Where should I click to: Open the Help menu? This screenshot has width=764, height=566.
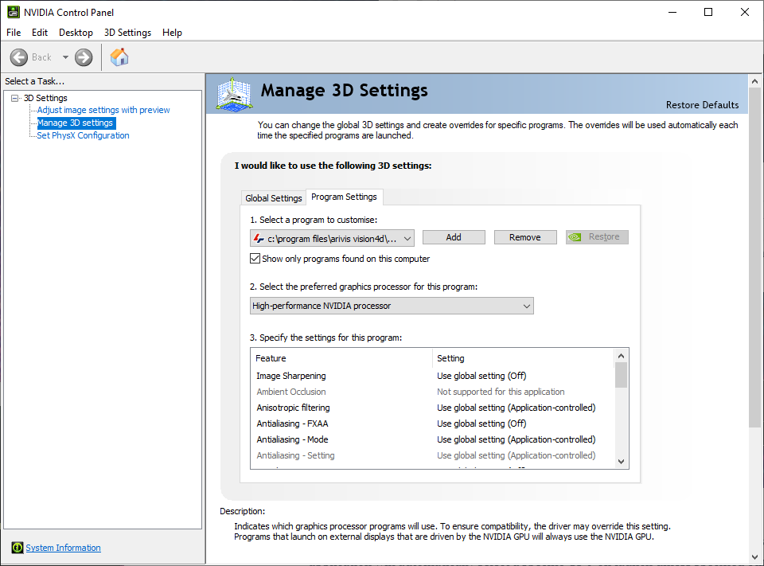pyautogui.click(x=172, y=33)
